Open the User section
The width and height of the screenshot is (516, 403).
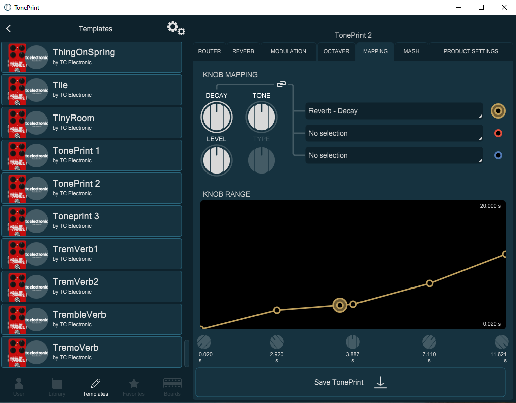tap(19, 387)
